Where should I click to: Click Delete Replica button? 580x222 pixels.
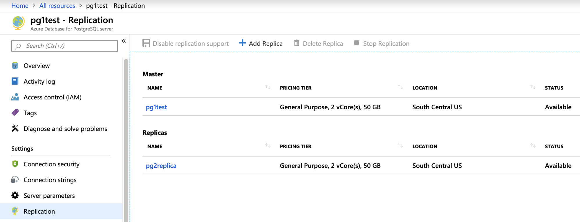(318, 43)
